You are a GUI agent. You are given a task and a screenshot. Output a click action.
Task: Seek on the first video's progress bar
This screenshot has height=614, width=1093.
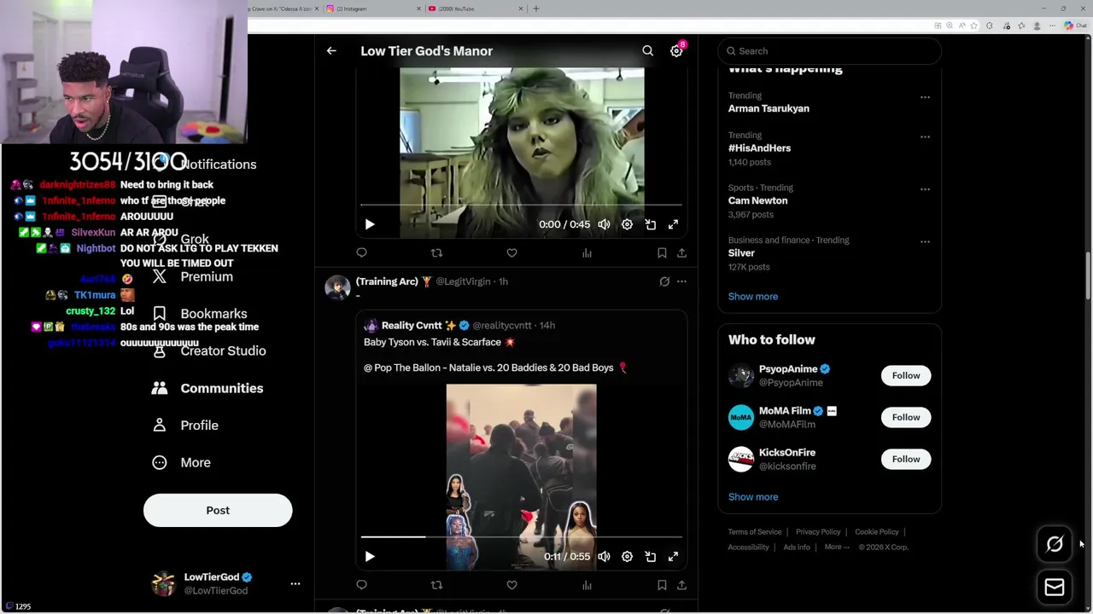tap(521, 205)
